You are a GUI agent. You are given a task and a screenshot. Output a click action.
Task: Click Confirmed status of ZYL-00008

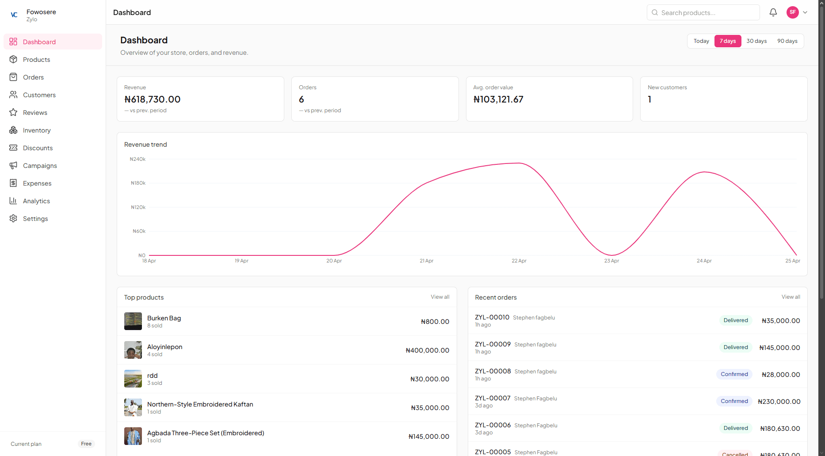pos(734,374)
